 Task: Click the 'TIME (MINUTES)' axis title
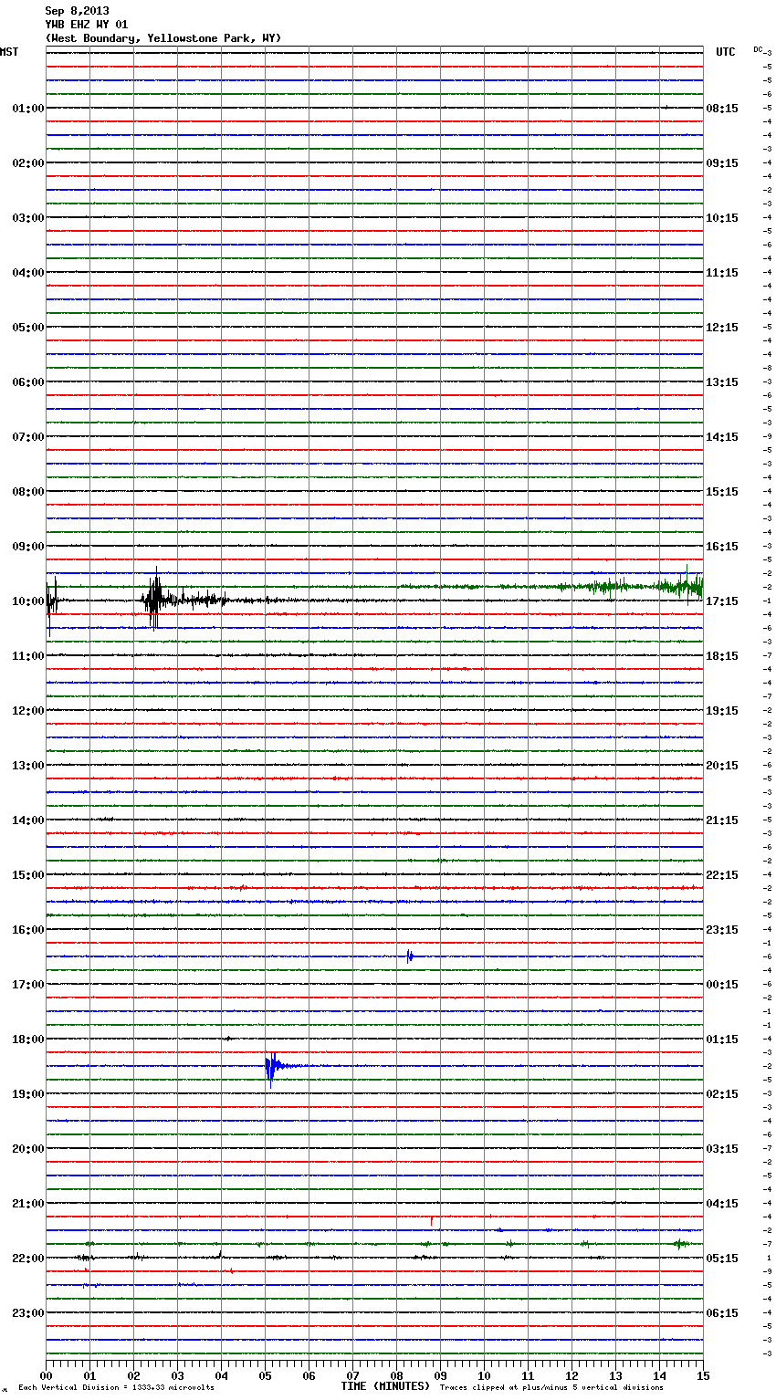(x=385, y=1386)
